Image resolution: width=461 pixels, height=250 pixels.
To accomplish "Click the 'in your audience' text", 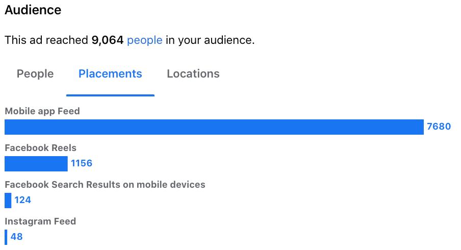I will click(209, 40).
